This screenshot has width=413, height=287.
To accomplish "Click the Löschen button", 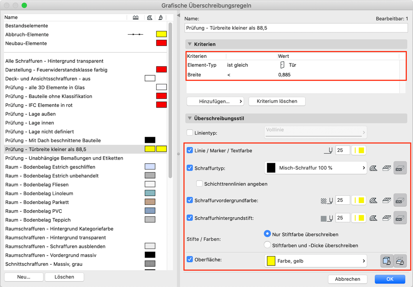I will [64, 277].
